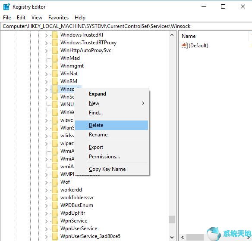The width and height of the screenshot is (252, 241).
Task: Open the File menu
Action: [7, 18]
